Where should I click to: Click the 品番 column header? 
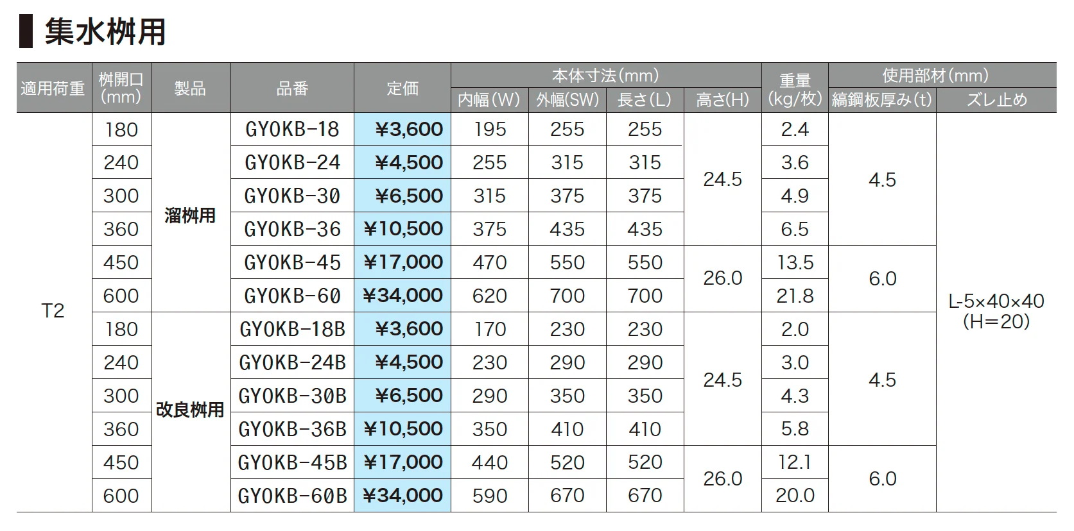(292, 88)
